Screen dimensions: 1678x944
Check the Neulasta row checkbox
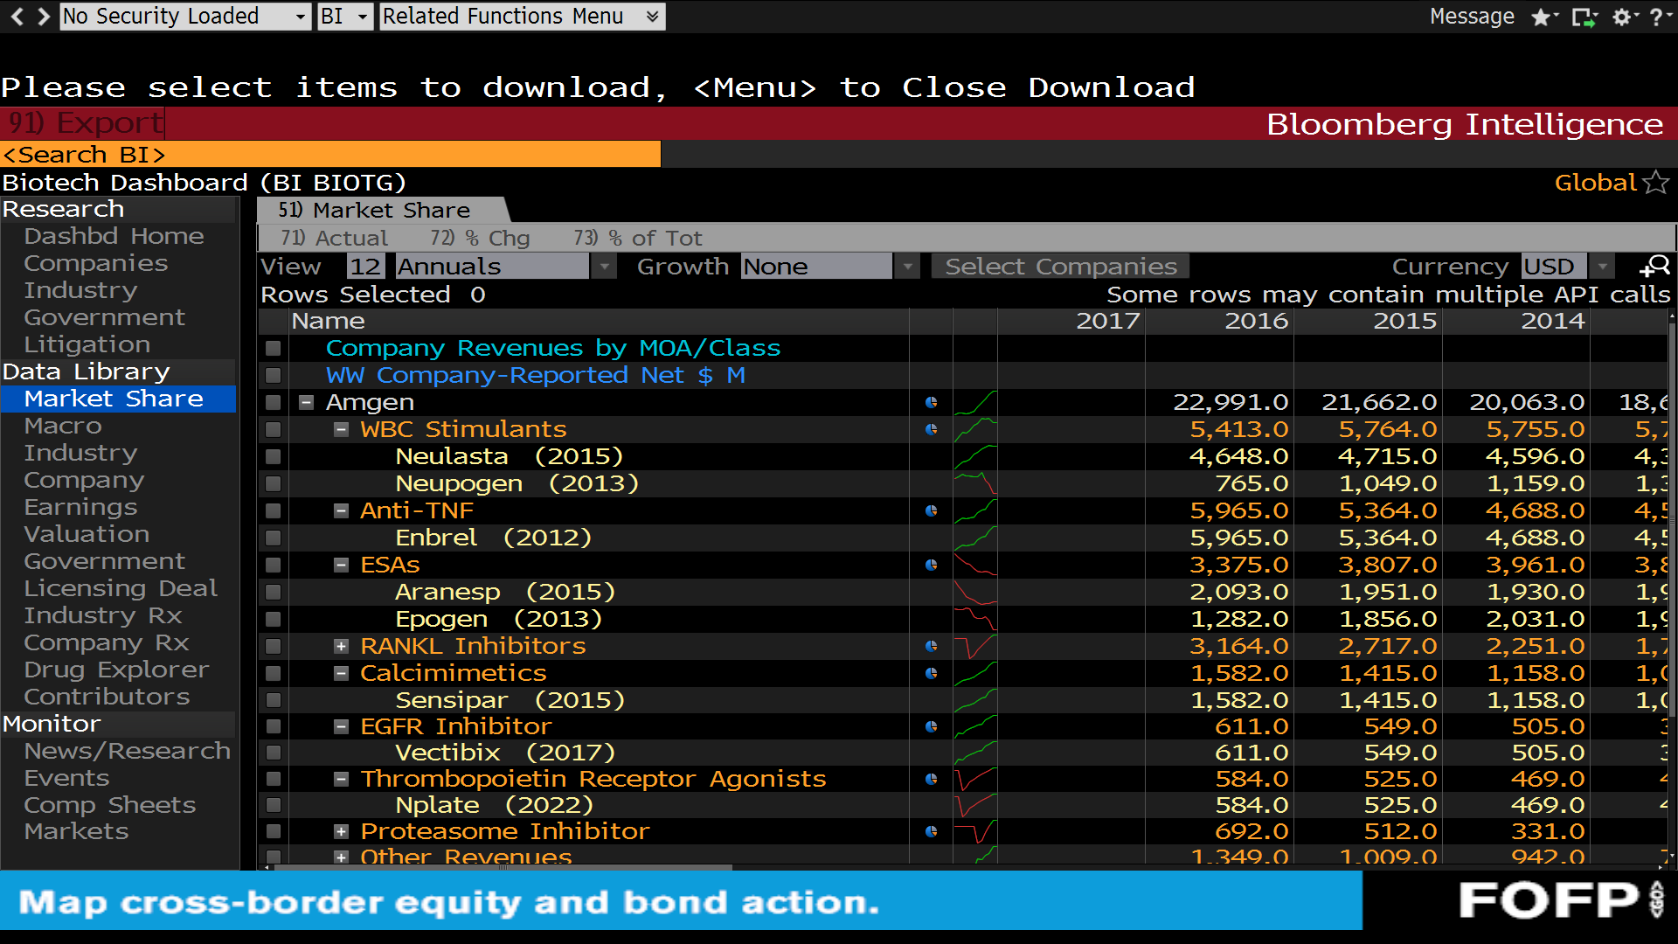[x=274, y=456]
